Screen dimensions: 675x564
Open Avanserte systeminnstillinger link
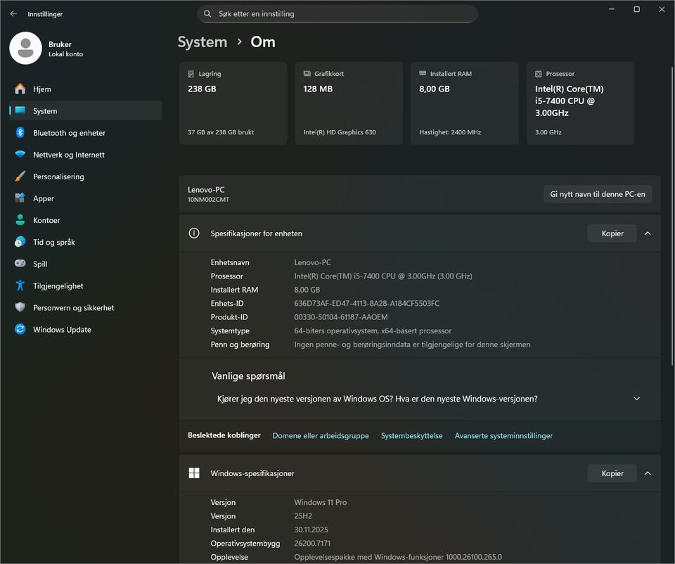tap(503, 436)
